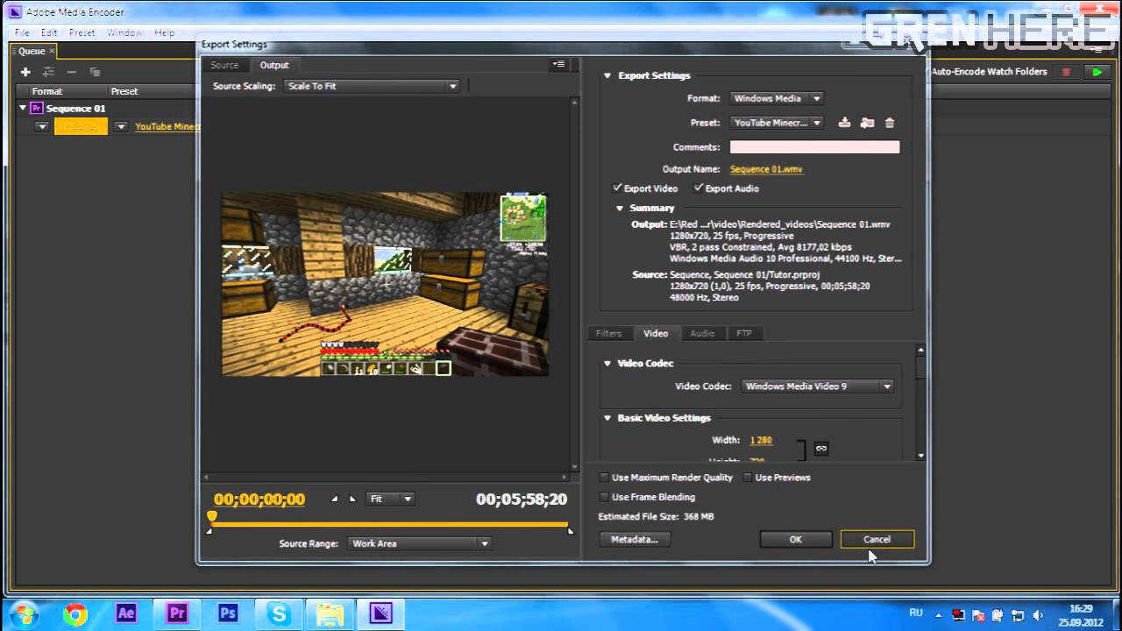The height and width of the screenshot is (631, 1122).
Task: Click the OK button
Action: [795, 539]
